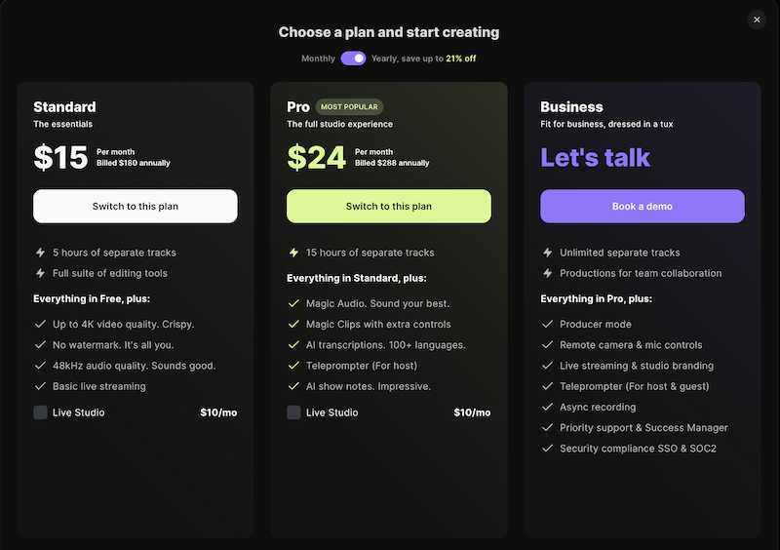The width and height of the screenshot is (780, 550).
Task: Book a demo for Business plan
Action: point(643,206)
